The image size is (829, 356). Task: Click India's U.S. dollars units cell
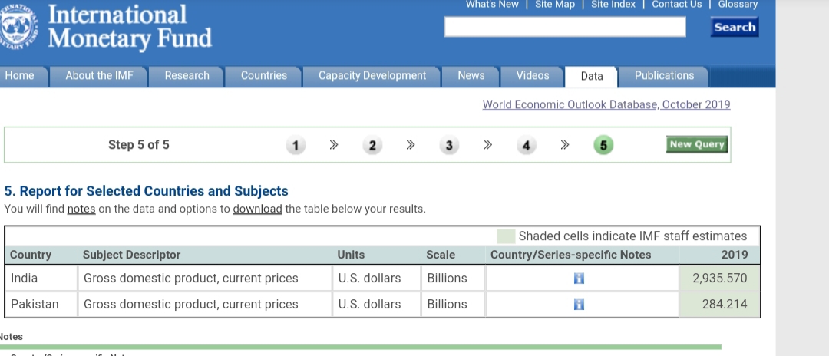[376, 279]
